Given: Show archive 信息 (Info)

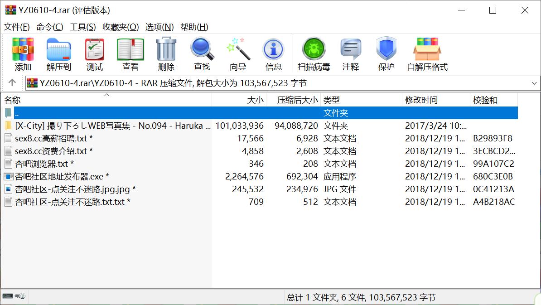Looking at the screenshot, I should tap(274, 54).
